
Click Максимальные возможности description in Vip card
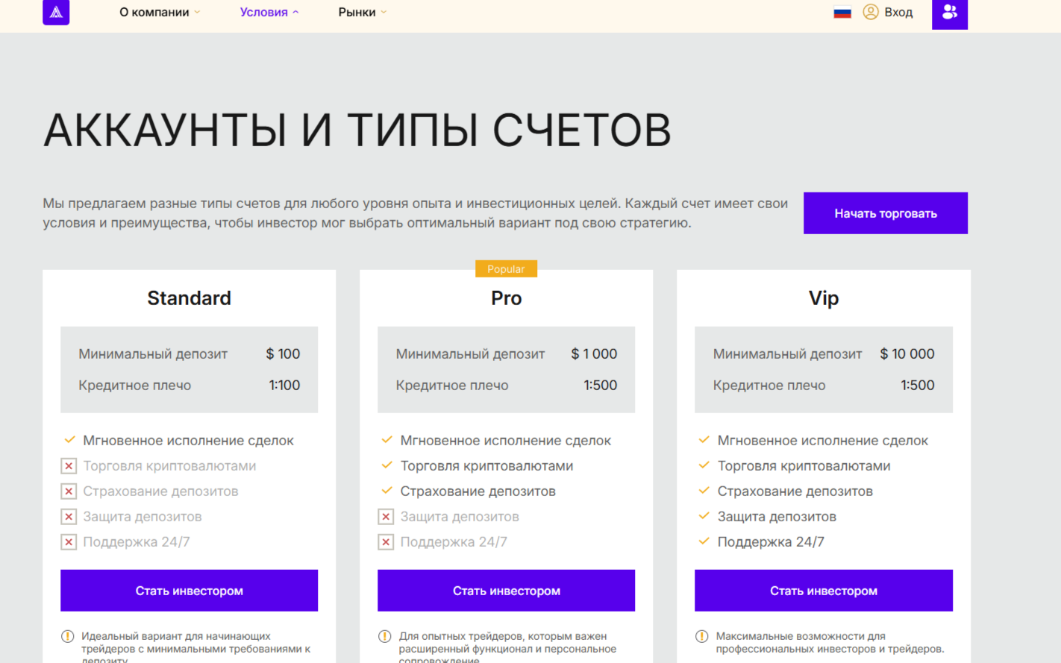tap(830, 642)
